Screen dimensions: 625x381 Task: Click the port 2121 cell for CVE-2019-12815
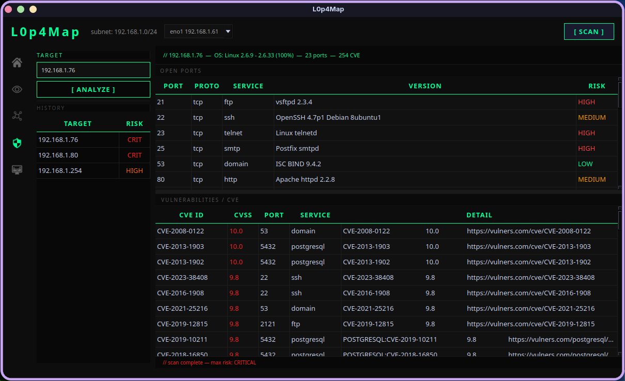pyautogui.click(x=274, y=324)
